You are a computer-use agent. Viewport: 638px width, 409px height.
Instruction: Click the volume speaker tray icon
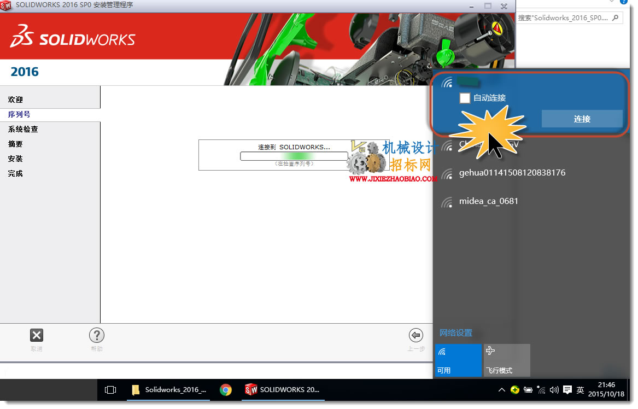pyautogui.click(x=554, y=390)
